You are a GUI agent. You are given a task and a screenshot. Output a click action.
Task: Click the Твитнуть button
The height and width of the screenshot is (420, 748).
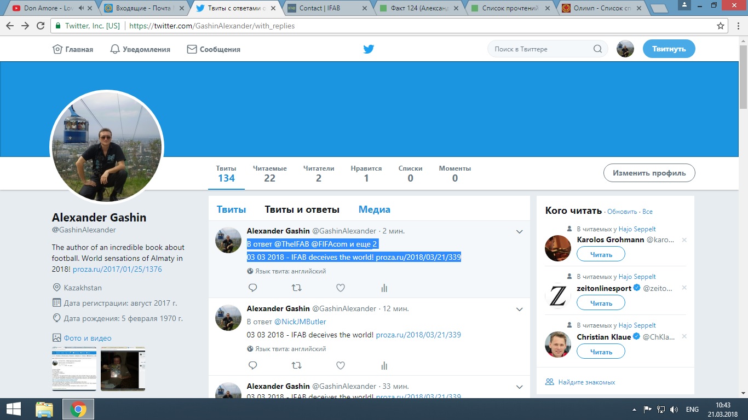pos(669,49)
